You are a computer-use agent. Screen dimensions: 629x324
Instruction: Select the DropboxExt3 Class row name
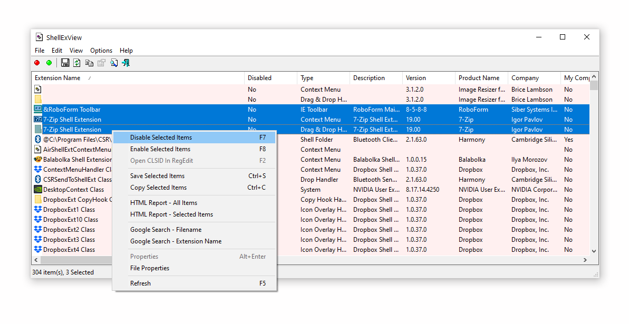point(69,239)
